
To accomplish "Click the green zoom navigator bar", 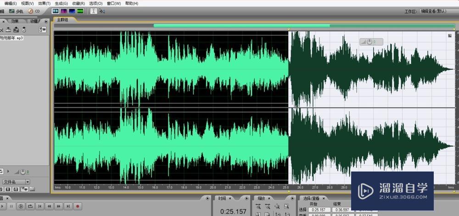I will click(241, 26).
